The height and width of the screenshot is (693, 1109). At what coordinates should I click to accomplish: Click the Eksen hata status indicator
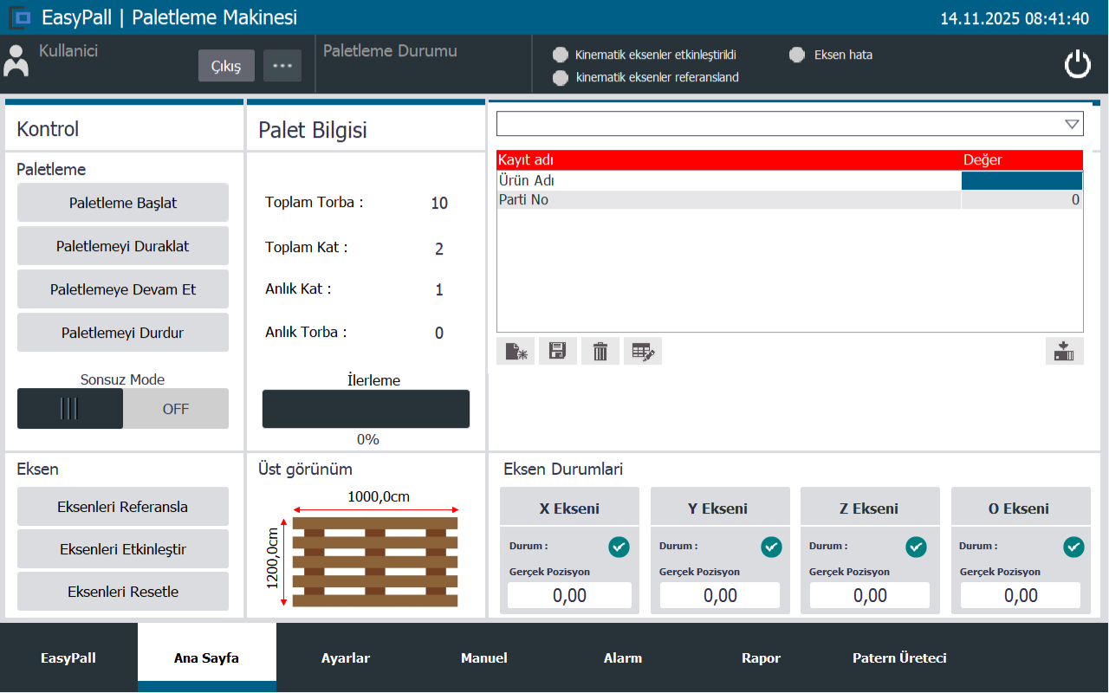[797, 55]
